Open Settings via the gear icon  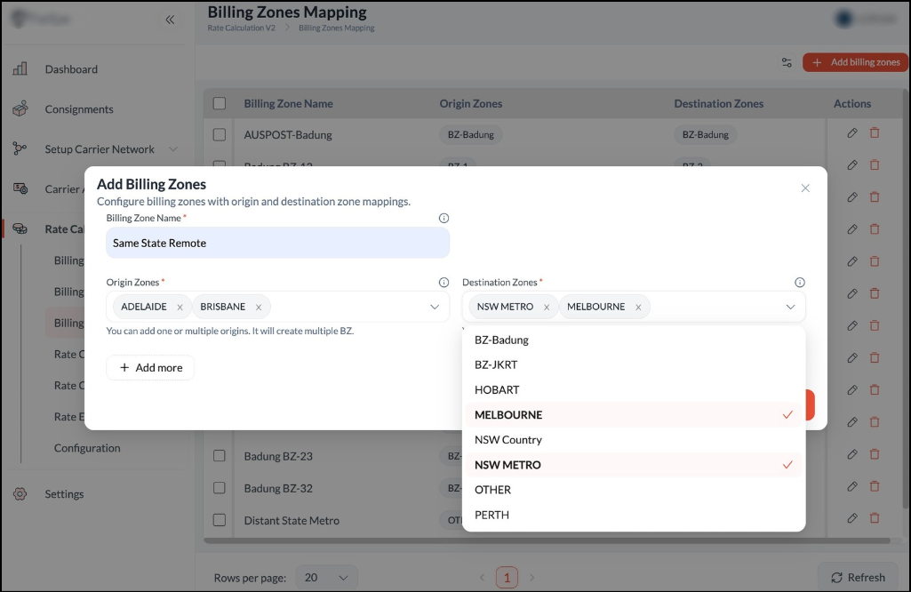click(x=20, y=493)
